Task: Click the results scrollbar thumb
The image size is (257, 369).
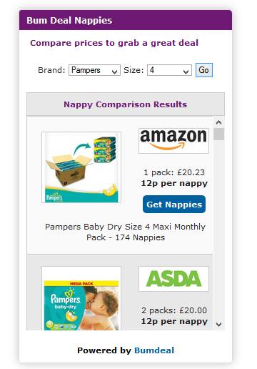Action: [218, 134]
